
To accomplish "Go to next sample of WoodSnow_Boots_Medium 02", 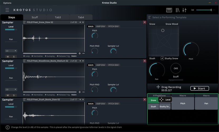I will click(x=83, y=61).
